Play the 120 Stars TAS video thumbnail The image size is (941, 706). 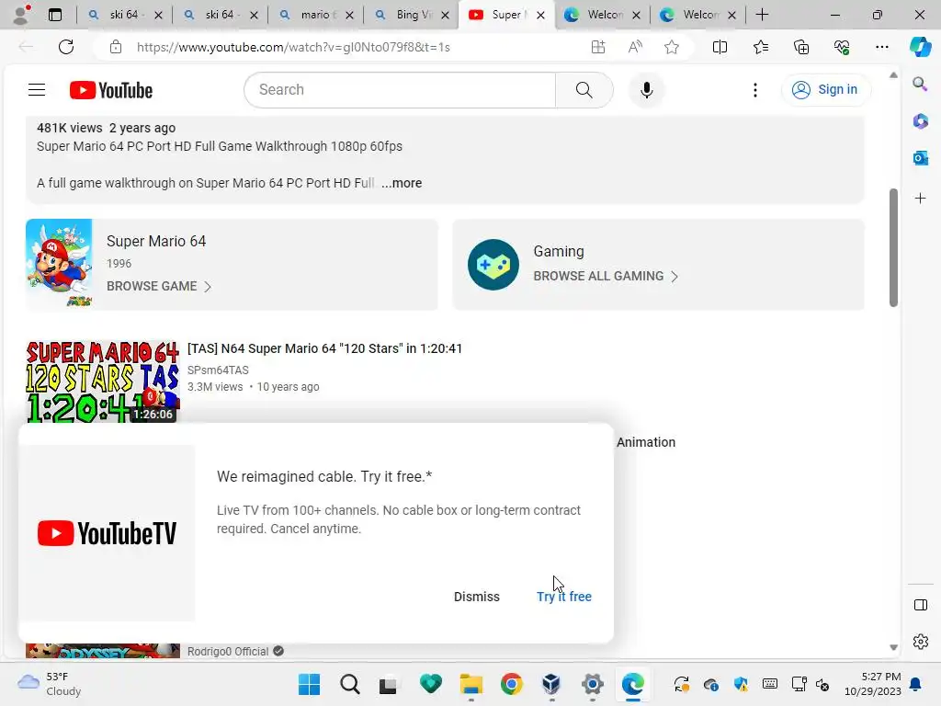(x=103, y=381)
